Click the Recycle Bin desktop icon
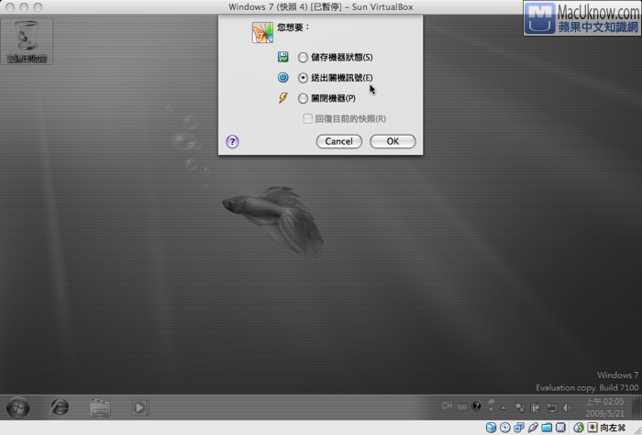This screenshot has width=642, height=435. point(27,41)
